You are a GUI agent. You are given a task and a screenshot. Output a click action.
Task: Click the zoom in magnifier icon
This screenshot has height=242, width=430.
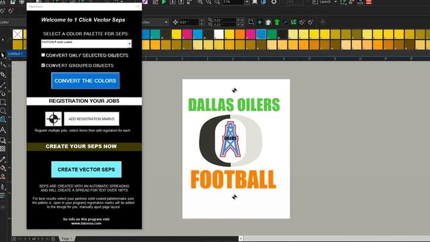pos(209,2)
